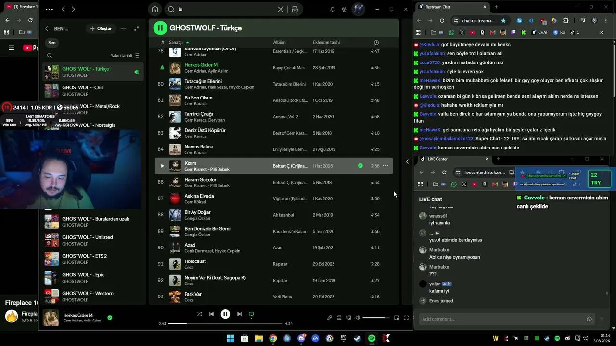Viewport: 616px width, 346px height.
Task: Show lyrics with microphone icon
Action: point(330,318)
